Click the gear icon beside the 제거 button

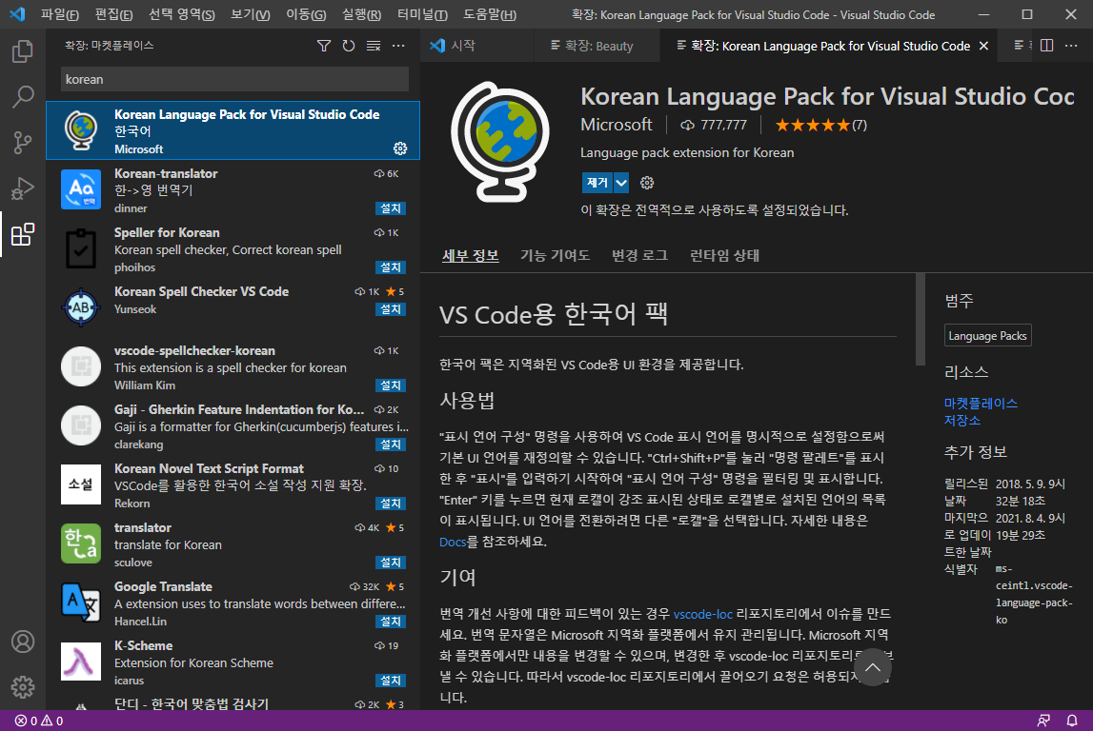pyautogui.click(x=647, y=183)
